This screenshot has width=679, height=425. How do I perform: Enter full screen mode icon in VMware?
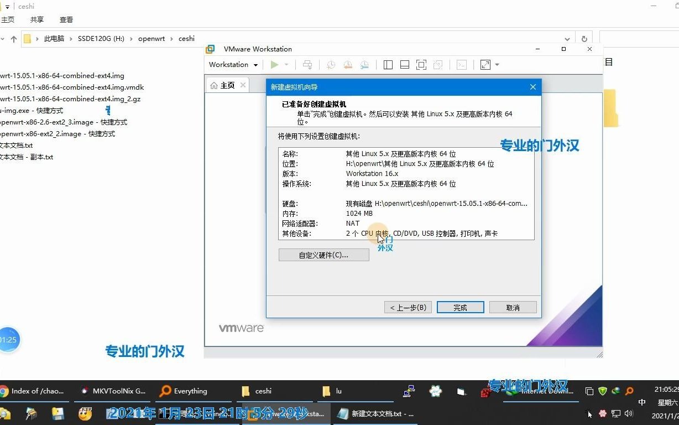pos(421,65)
